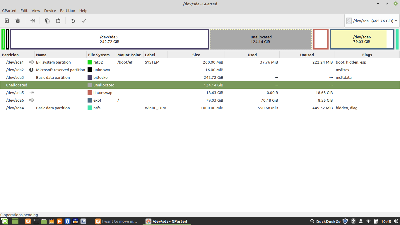Image resolution: width=400 pixels, height=225 pixels.
Task: Sort by Flags column header
Action: 367,55
